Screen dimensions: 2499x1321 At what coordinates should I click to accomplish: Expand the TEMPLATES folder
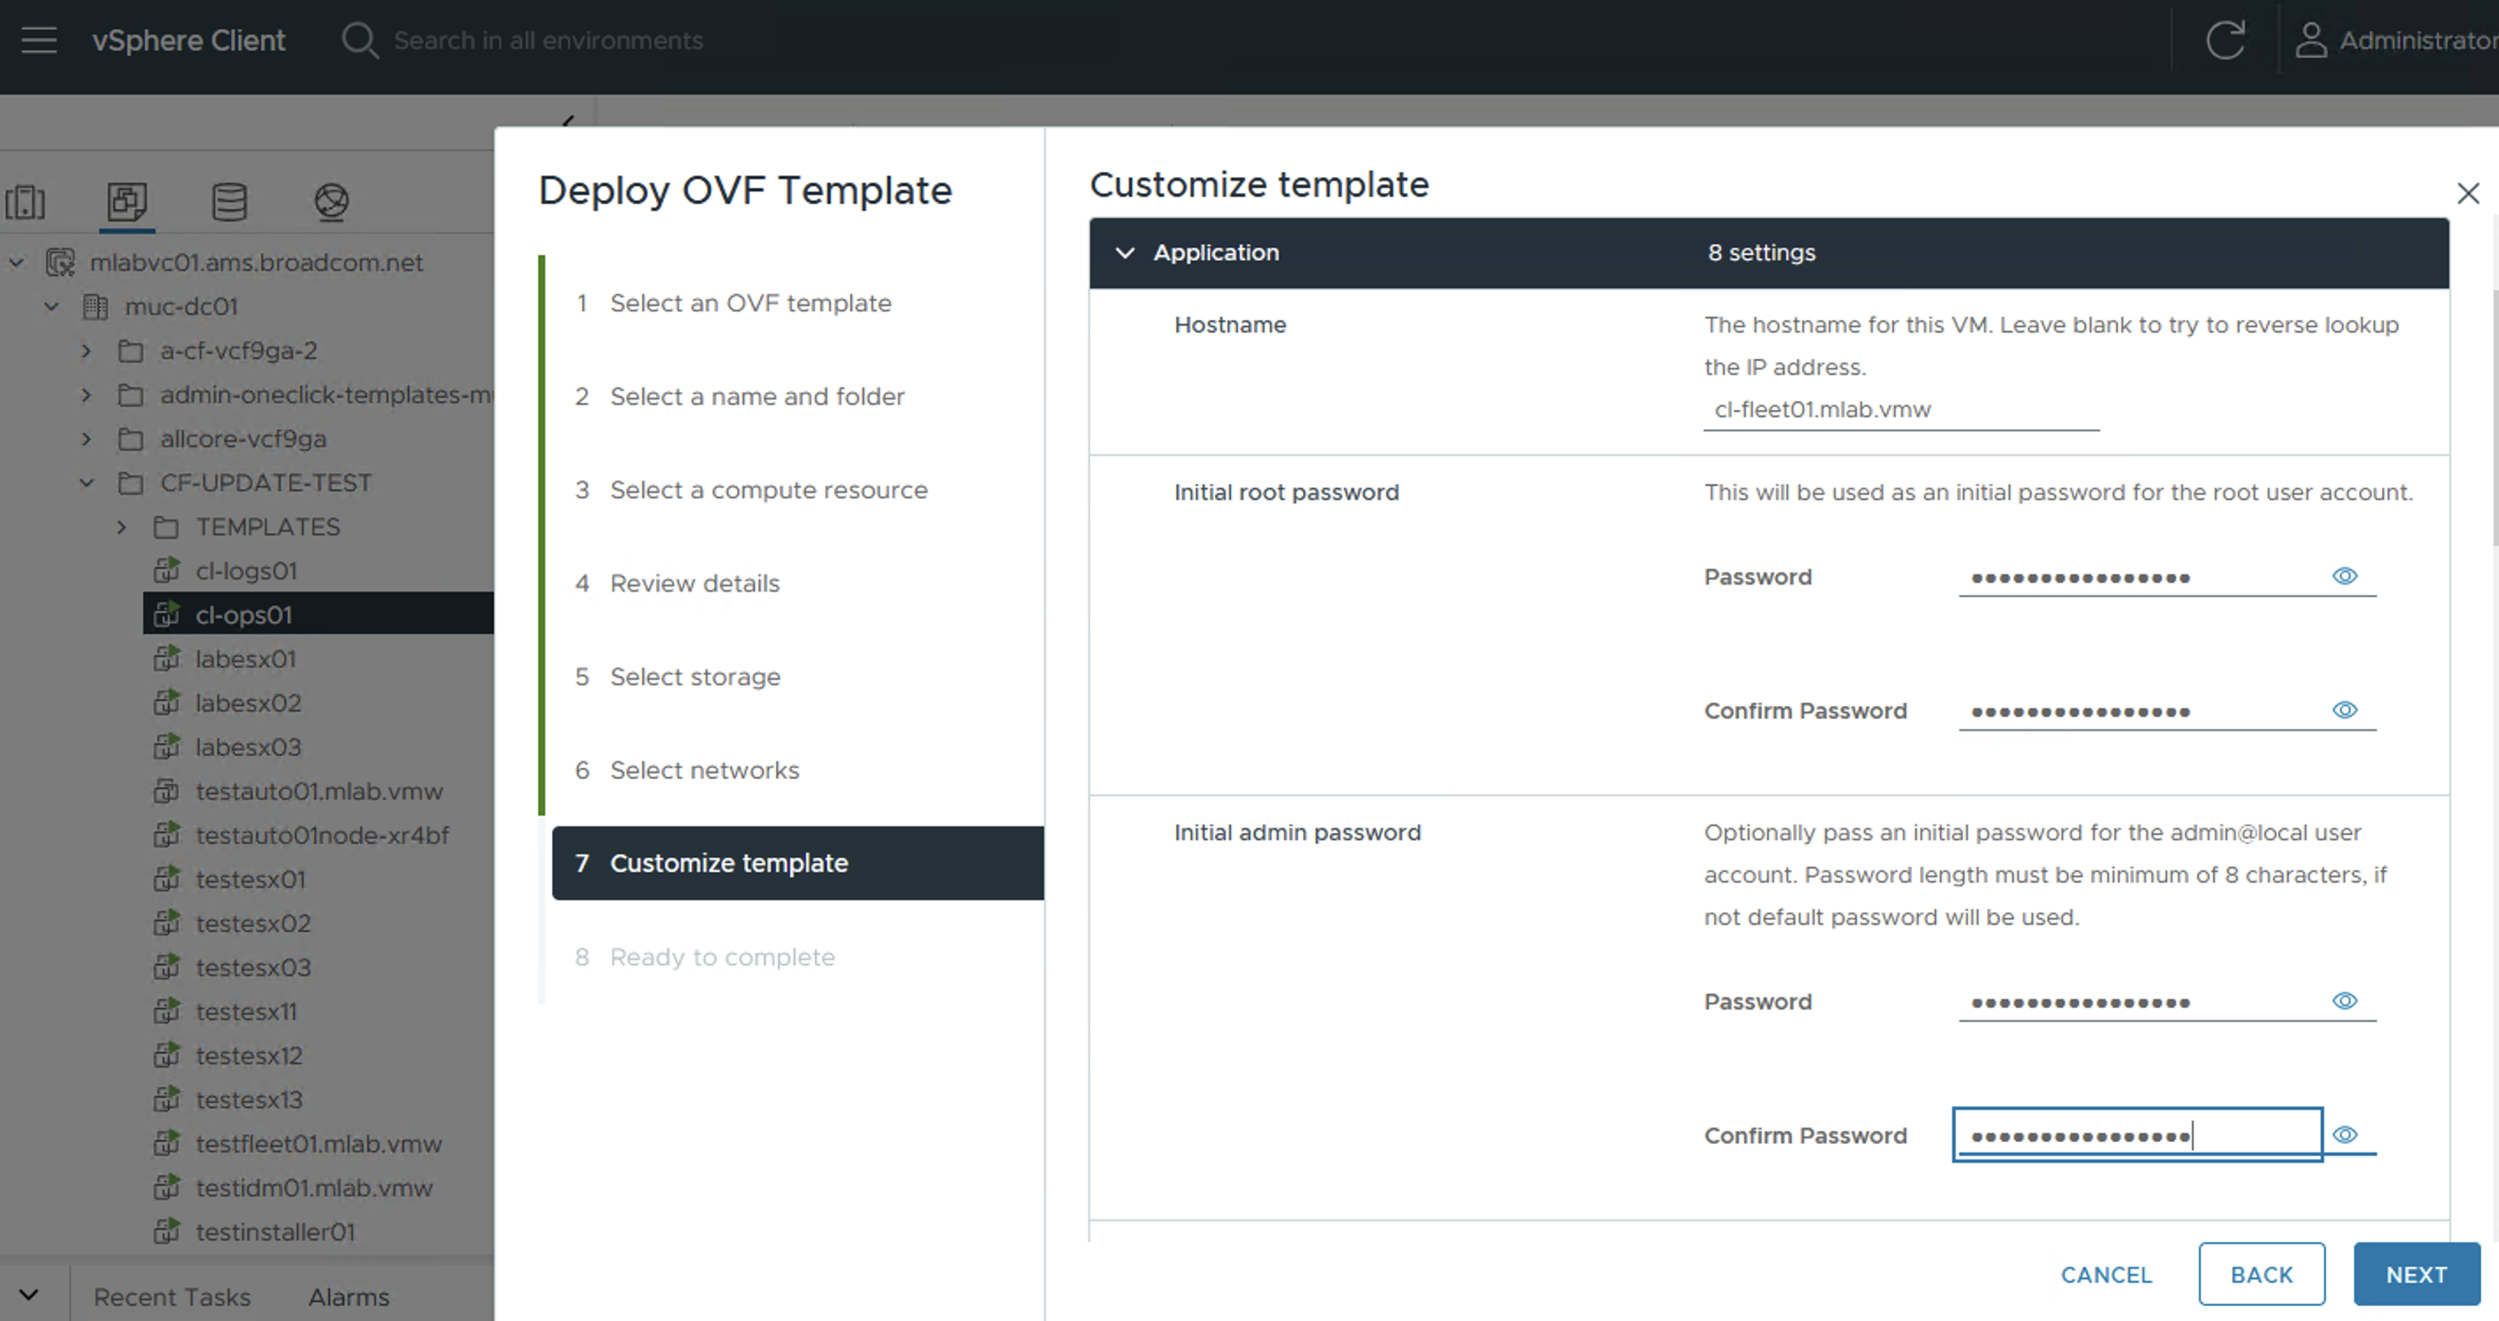pyautogui.click(x=122, y=527)
